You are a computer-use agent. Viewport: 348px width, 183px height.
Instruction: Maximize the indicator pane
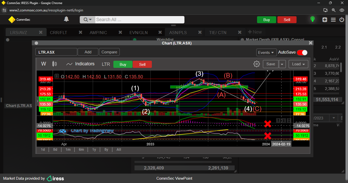click(x=289, y=120)
